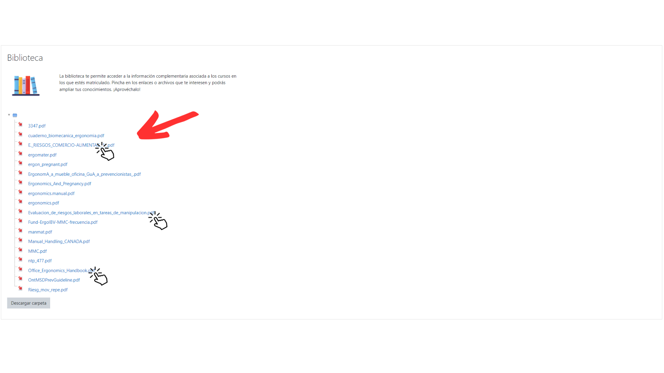Open cuaderno_biomecanica_ergonomia.pdf link
This screenshot has width=664, height=373.
pos(66,136)
